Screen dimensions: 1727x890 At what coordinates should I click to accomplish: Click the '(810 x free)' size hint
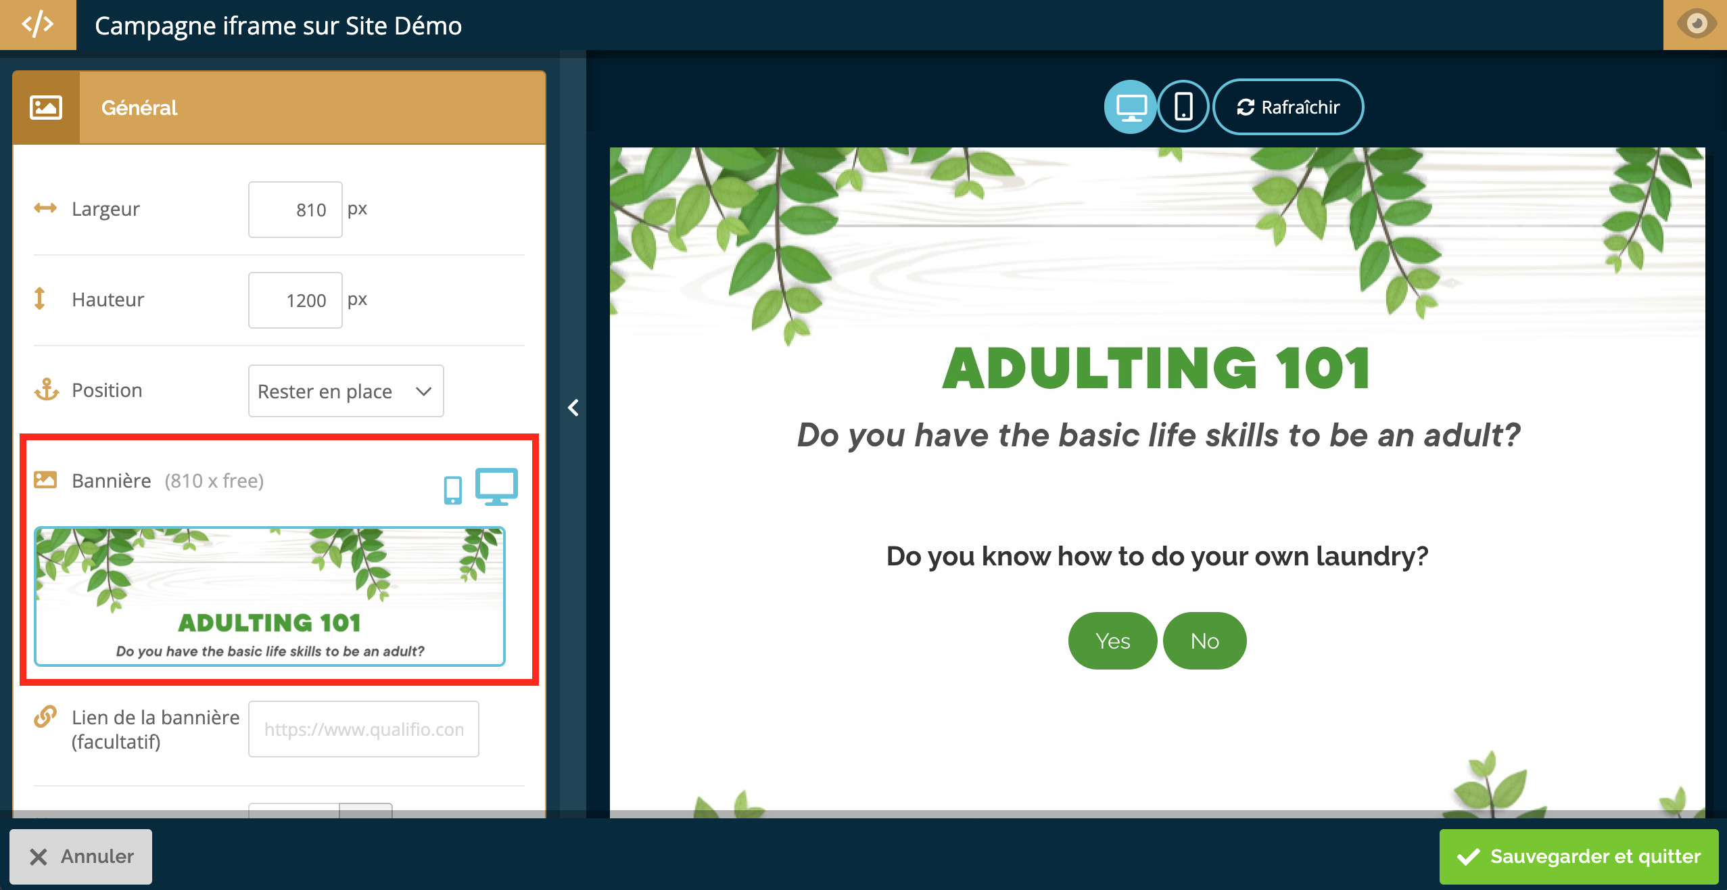pos(214,481)
